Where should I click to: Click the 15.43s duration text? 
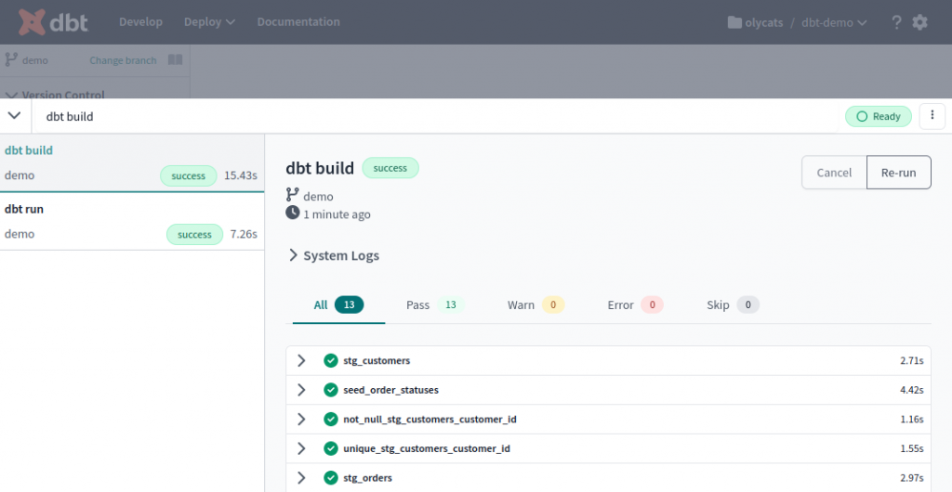coord(241,175)
